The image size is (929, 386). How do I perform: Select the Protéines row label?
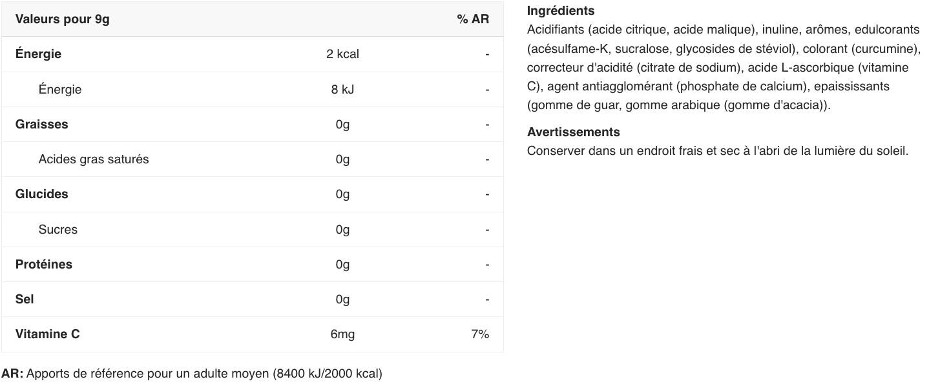43,265
